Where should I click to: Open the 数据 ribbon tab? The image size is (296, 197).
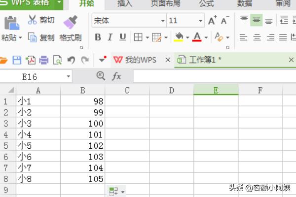point(245,3)
